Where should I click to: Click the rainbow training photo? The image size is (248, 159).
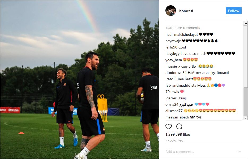[x=80, y=79]
